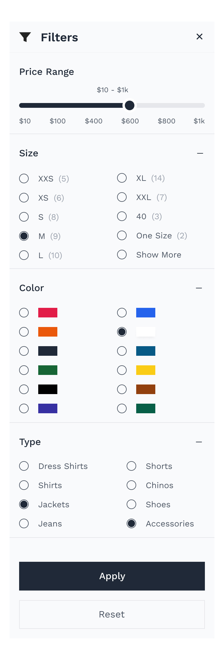This screenshot has height=660, width=224.
Task: Pick the purple color swatch
Action: 48,408
